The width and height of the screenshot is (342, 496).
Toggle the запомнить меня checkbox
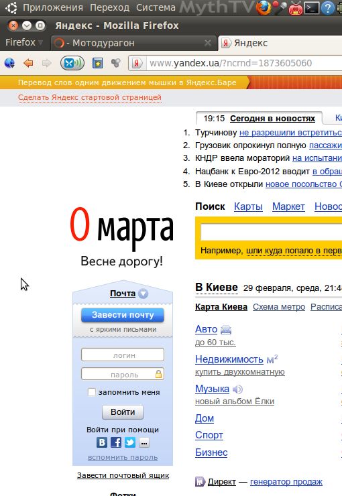tap(92, 392)
